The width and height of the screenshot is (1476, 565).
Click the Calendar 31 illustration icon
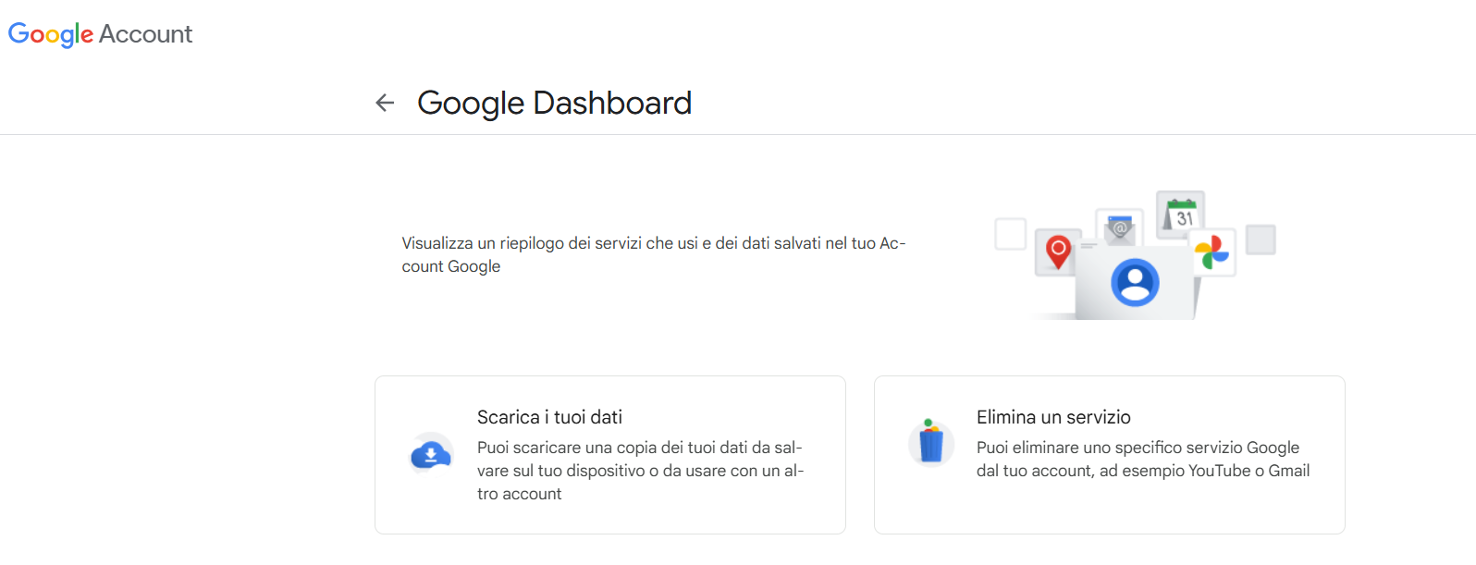coord(1181,213)
